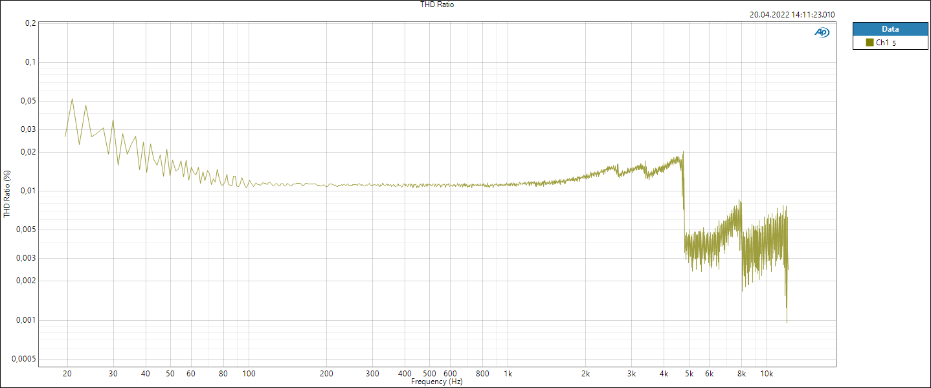Viewport: 931px width, 388px height.
Task: Click the 300 Hz frequency tick label
Action: point(372,374)
